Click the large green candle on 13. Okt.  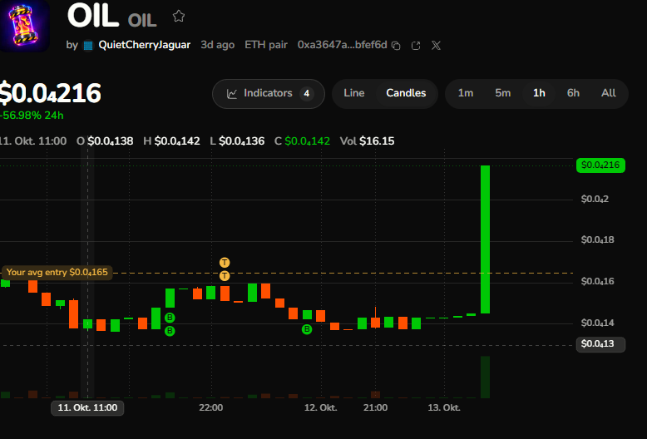[486, 239]
